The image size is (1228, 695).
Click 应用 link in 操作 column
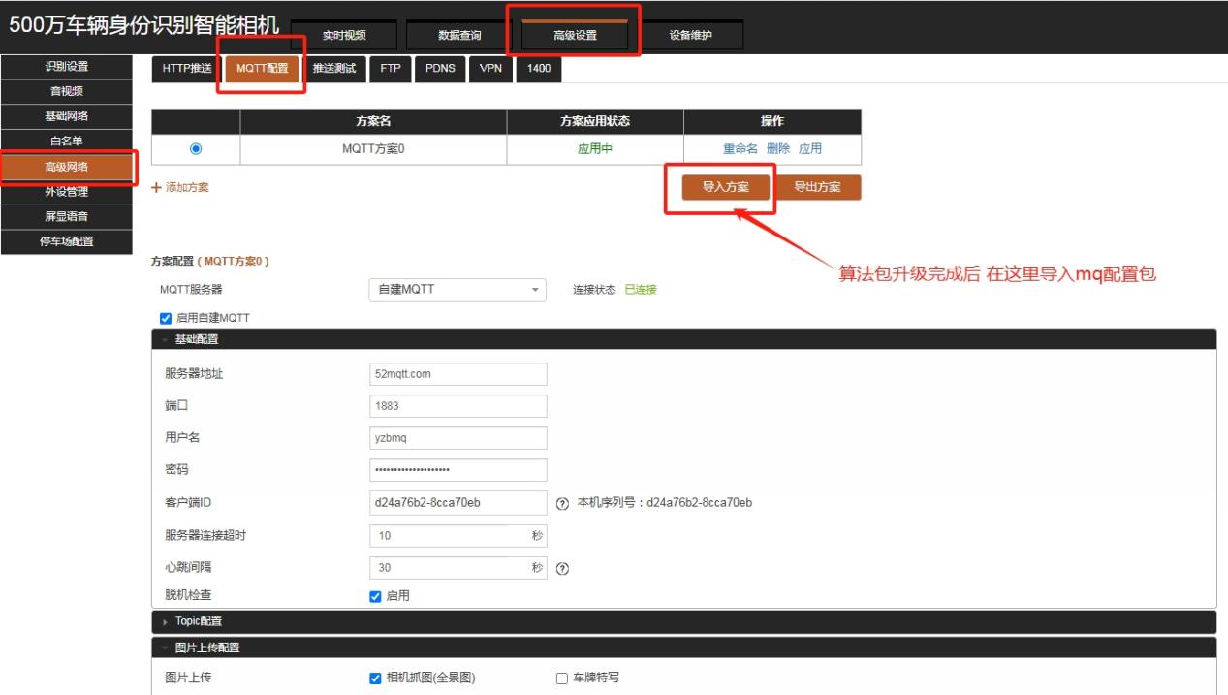coord(810,149)
